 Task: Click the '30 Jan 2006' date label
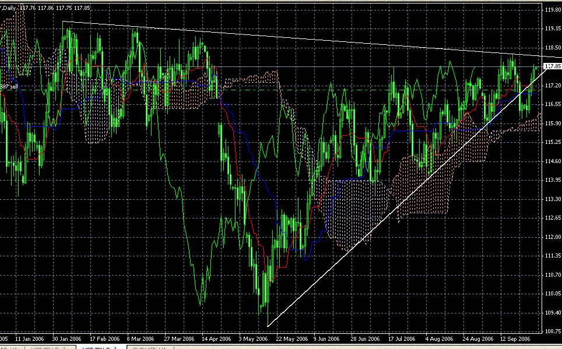66,339
